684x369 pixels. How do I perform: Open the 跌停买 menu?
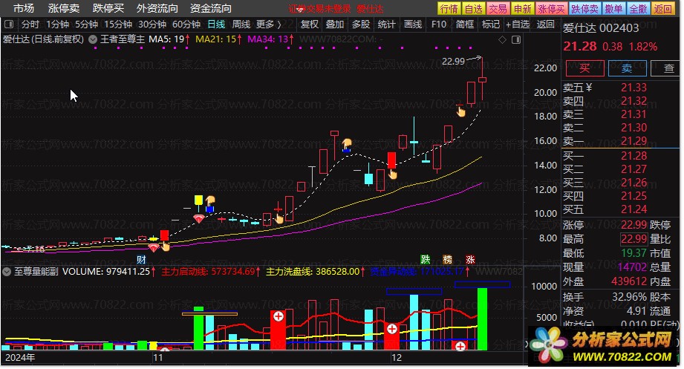pyautogui.click(x=108, y=8)
